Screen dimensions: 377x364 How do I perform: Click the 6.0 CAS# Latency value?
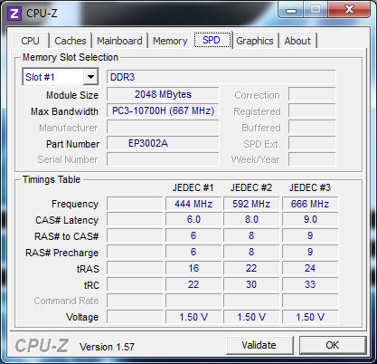[x=193, y=219]
